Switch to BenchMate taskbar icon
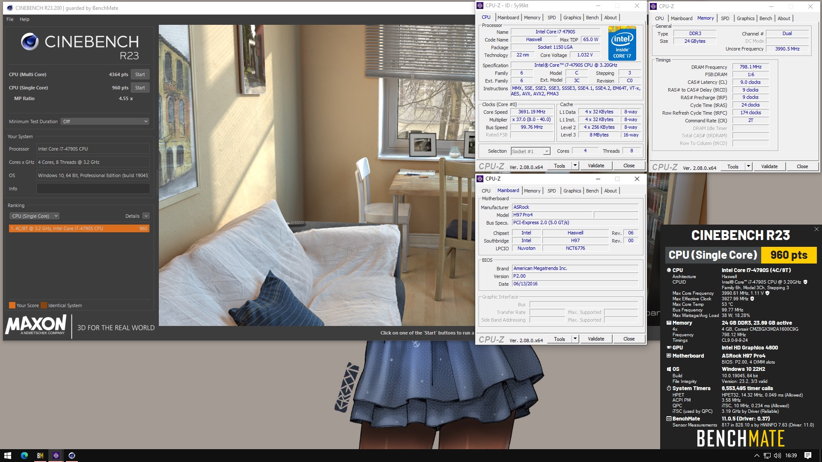This screenshot has width=822, height=462. (x=40, y=456)
